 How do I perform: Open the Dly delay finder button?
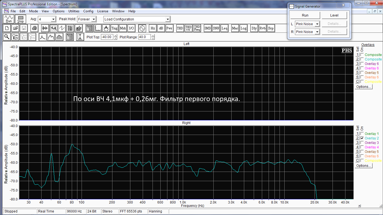(x=254, y=28)
